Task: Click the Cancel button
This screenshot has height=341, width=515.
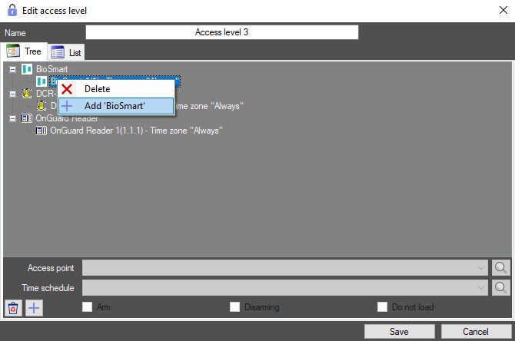Action: click(x=476, y=332)
